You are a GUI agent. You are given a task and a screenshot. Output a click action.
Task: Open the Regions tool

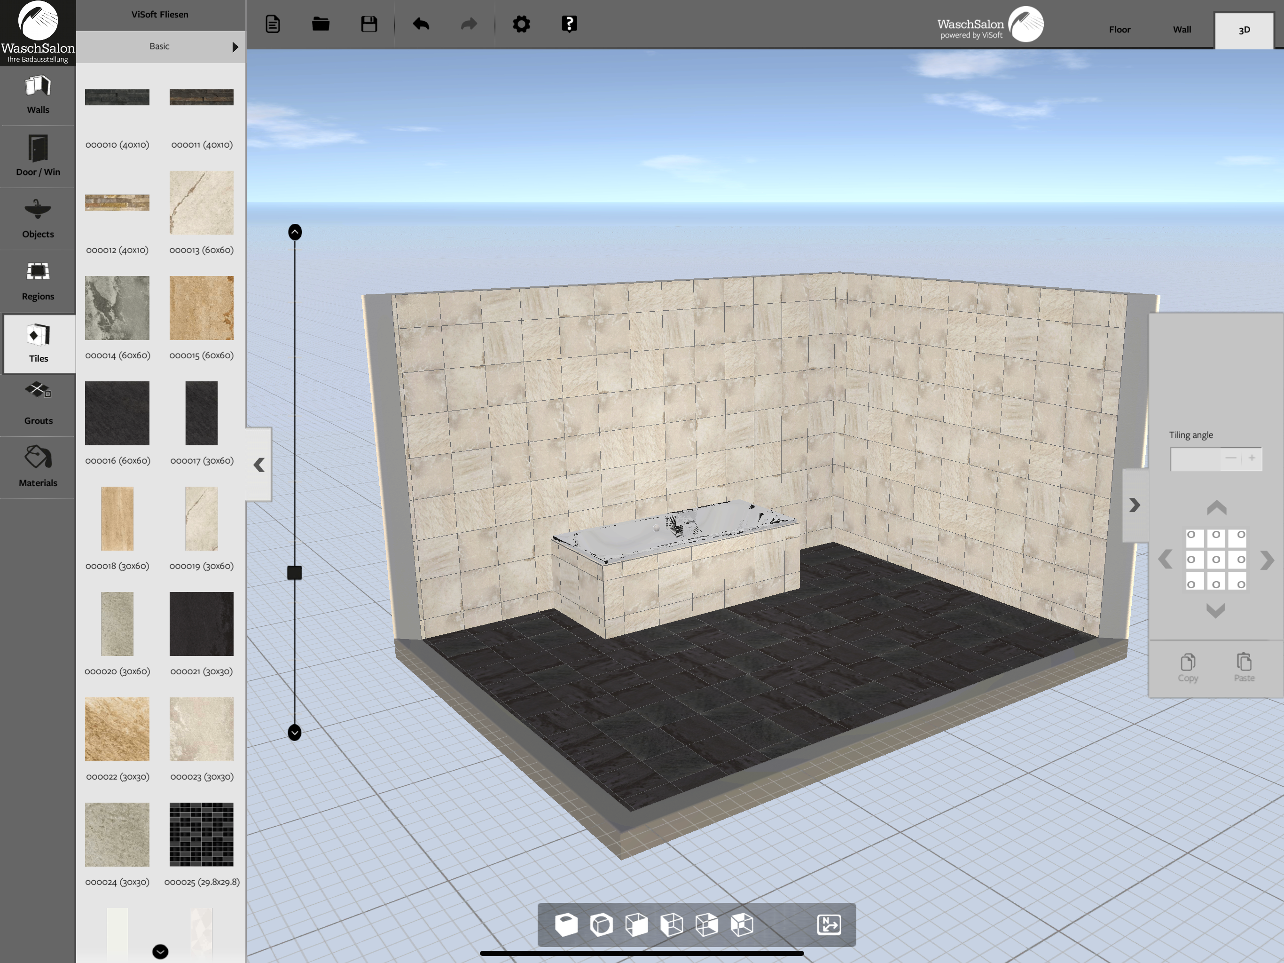(38, 281)
